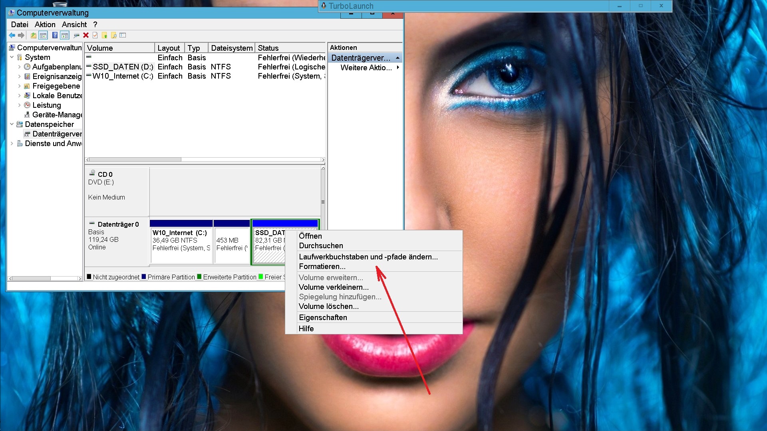Select the 453 MB partition block

pyautogui.click(x=232, y=242)
